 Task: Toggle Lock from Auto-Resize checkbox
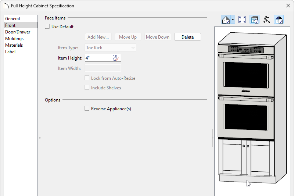87,78
